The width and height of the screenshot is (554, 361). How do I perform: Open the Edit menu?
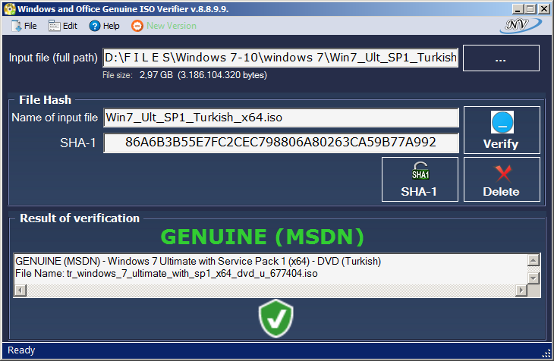[x=63, y=26]
